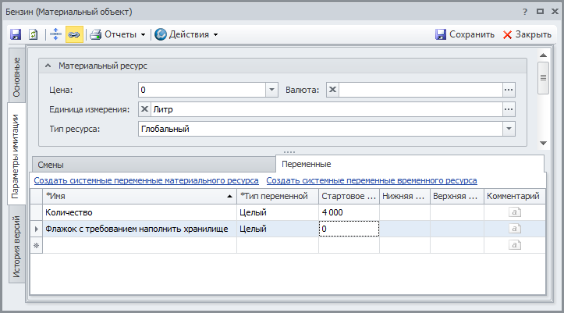Screen dimensions: 564x313
Task: Click Создать системные переменные материального ресурса link
Action: click(146, 180)
